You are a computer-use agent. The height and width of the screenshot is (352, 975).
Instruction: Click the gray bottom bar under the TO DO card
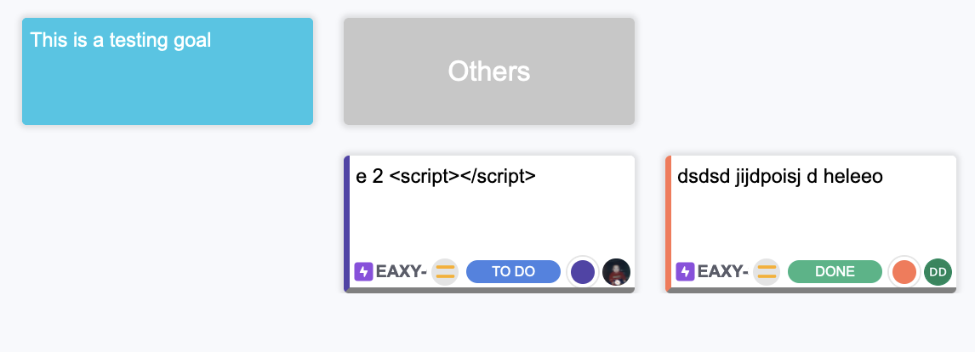coord(491,290)
